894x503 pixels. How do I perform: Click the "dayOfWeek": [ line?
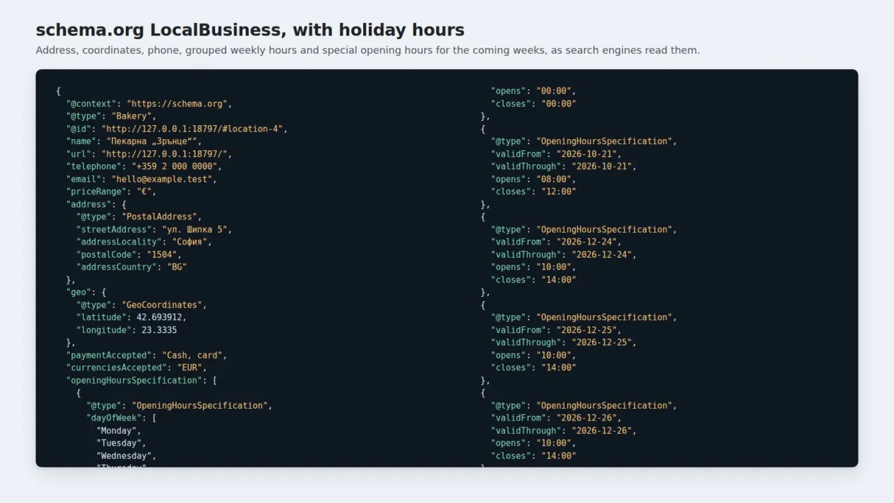pos(122,418)
